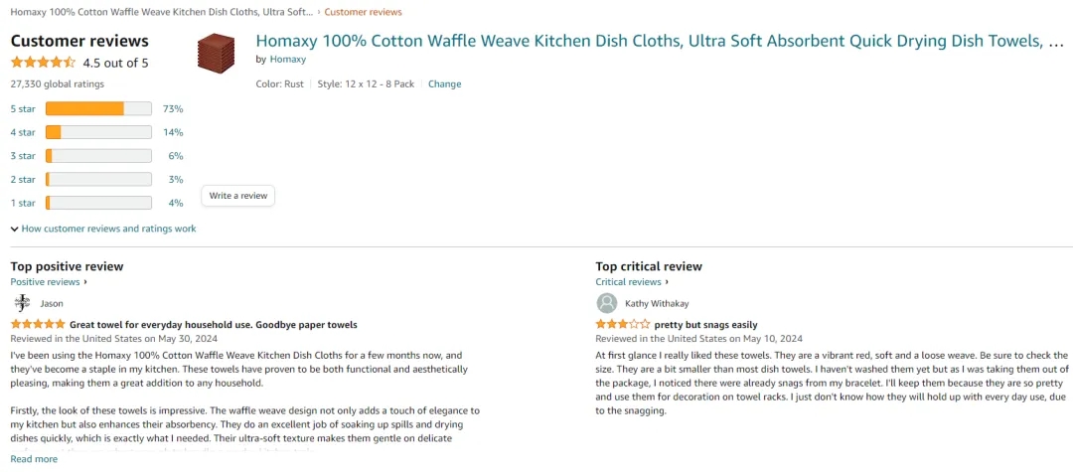The width and height of the screenshot is (1073, 472).
Task: Click the overall 4.5 star rating icons
Action: [x=43, y=63]
